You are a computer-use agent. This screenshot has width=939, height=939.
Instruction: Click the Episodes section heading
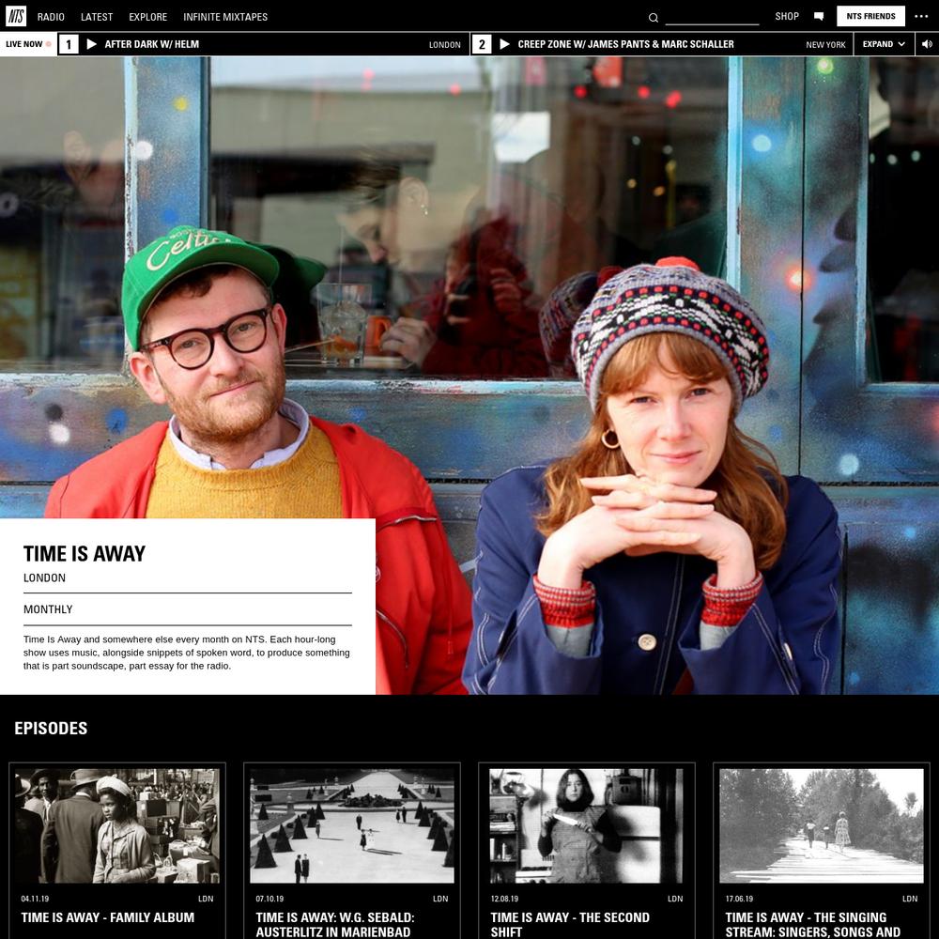(x=51, y=729)
